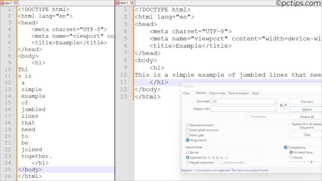Click the Replace All button
The width and height of the screenshot is (322, 181).
(x=306, y=117)
